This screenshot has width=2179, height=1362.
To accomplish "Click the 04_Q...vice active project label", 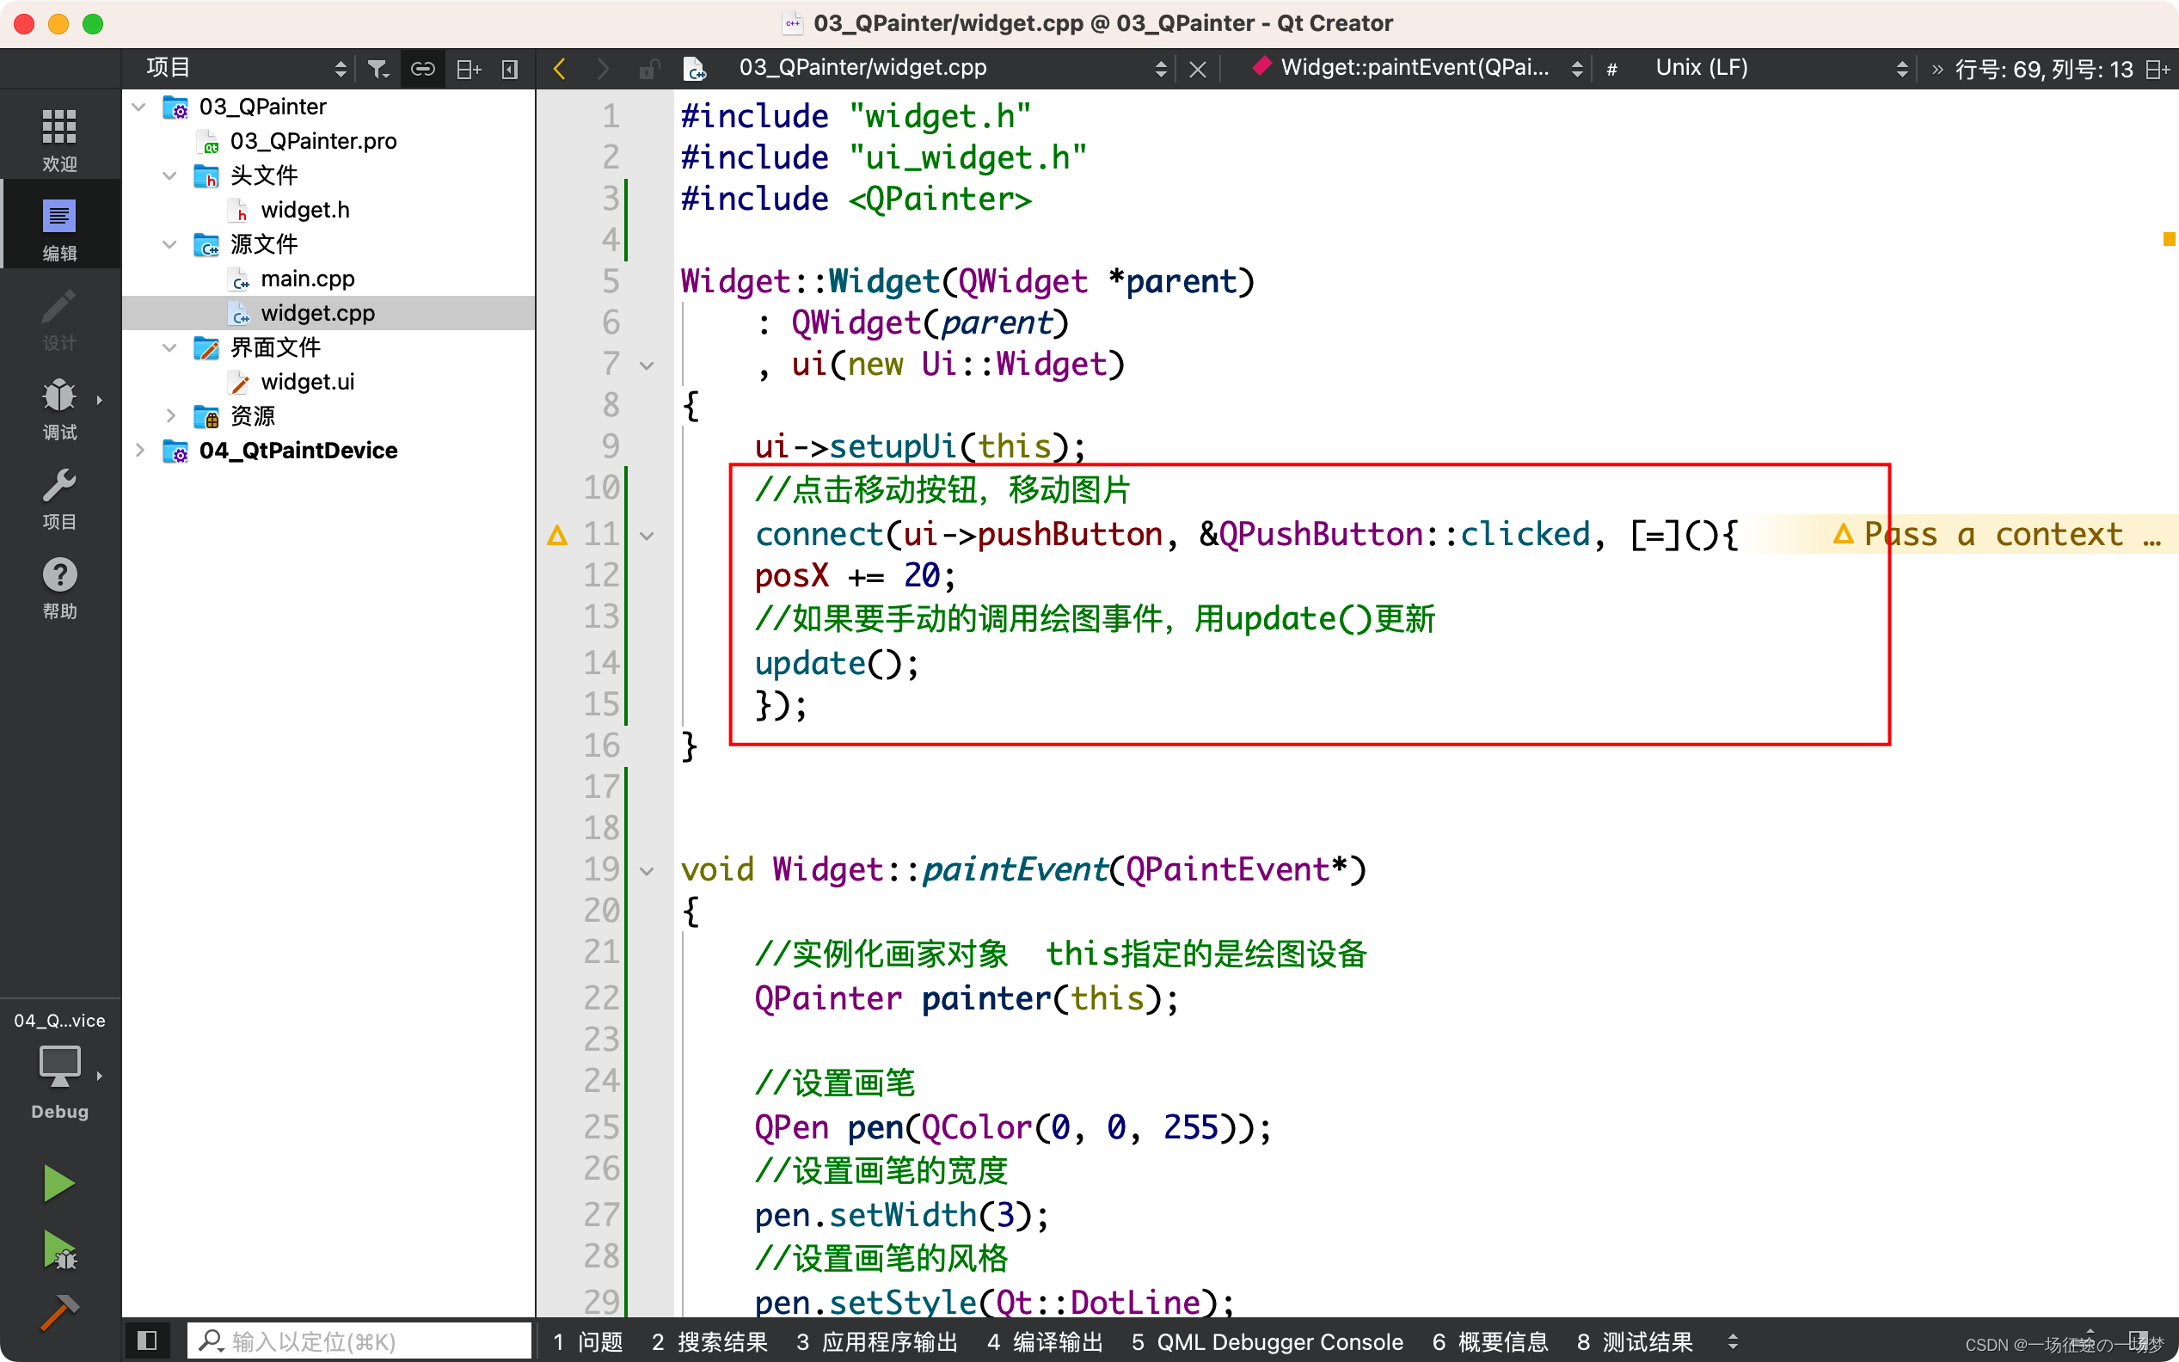I will (59, 1020).
